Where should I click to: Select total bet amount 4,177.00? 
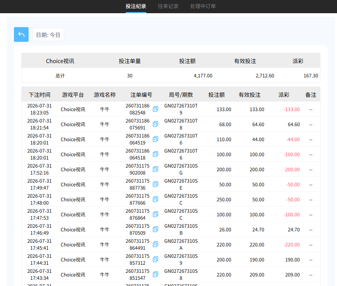[203, 76]
